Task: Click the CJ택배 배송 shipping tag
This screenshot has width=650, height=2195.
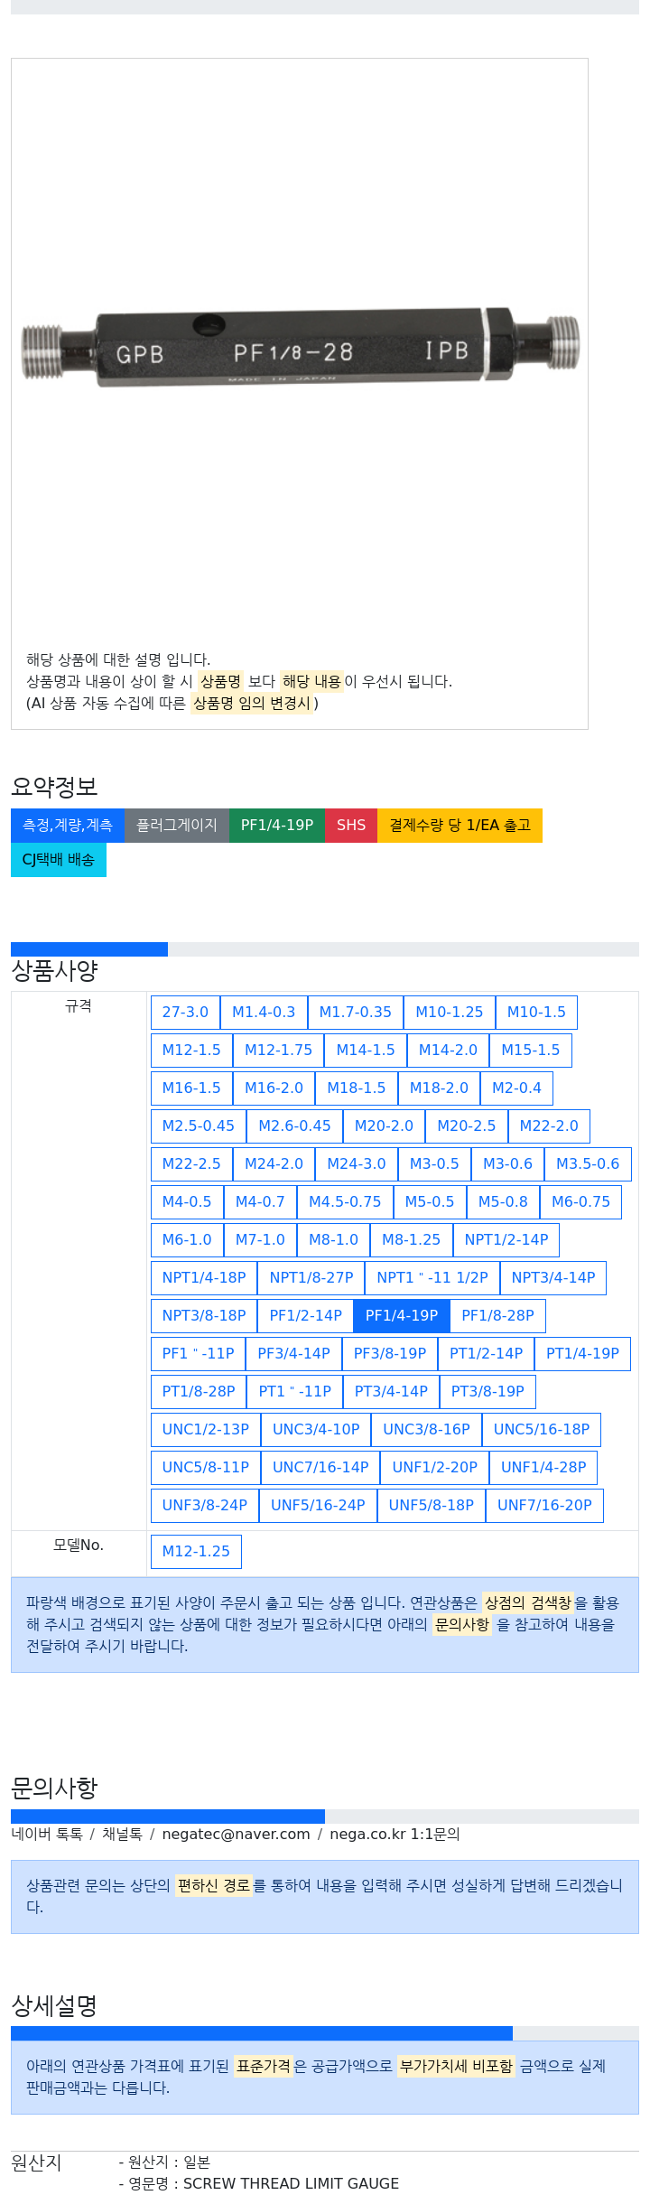Action: tap(59, 859)
